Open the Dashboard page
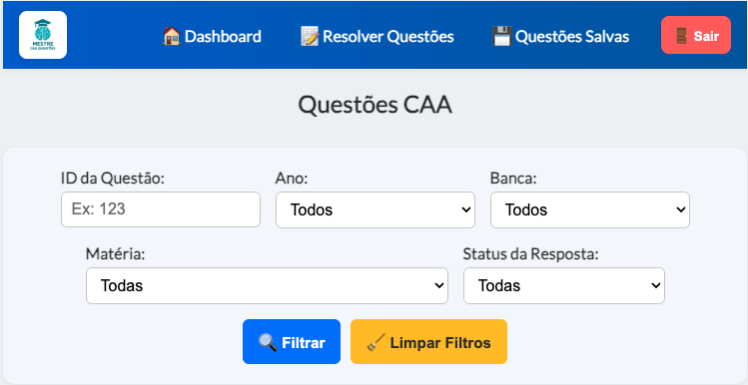 coord(212,36)
